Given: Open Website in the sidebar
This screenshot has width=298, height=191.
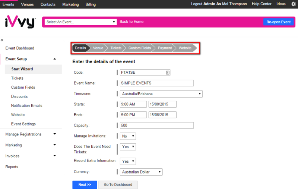Looking at the screenshot, I should point(18,115).
